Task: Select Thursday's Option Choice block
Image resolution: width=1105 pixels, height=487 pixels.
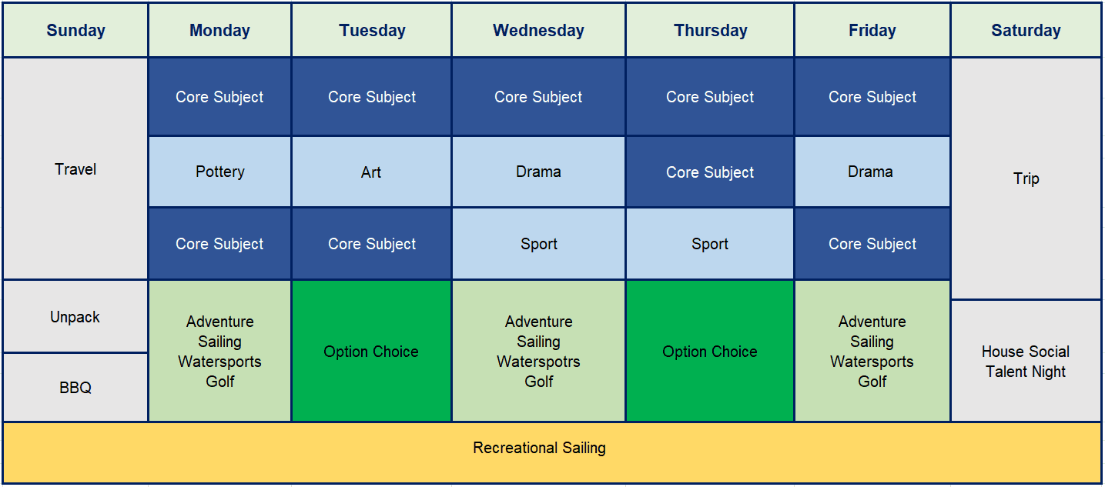Action: pyautogui.click(x=710, y=352)
